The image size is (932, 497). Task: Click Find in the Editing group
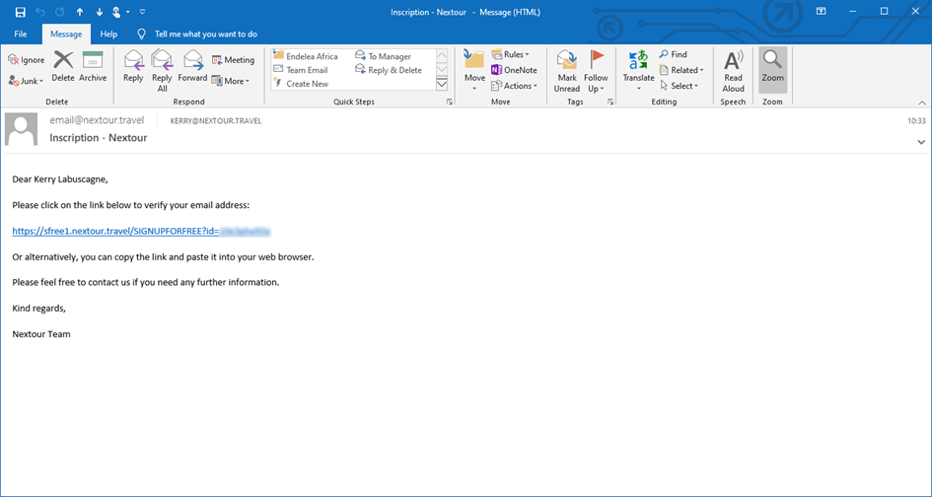pyautogui.click(x=674, y=54)
